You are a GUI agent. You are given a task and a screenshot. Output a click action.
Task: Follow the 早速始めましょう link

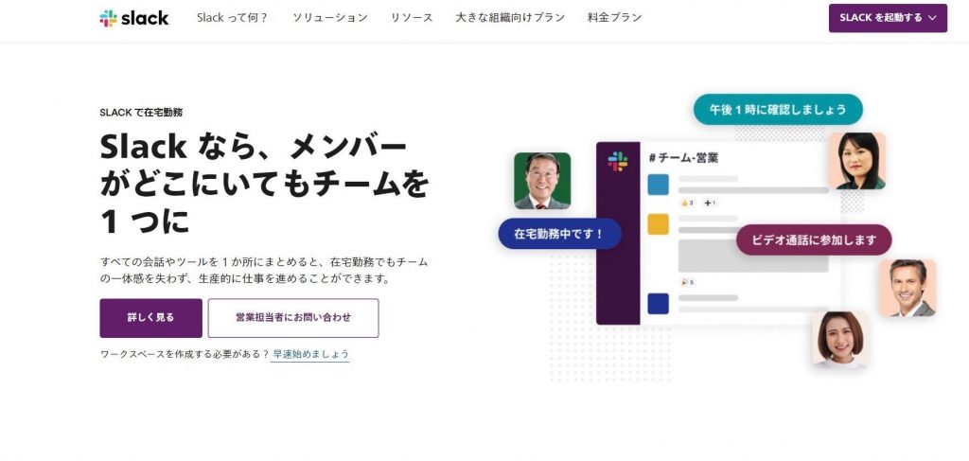[x=310, y=354]
